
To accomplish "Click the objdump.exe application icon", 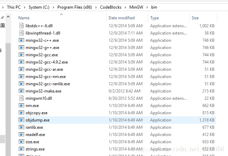I will coord(21,120).
